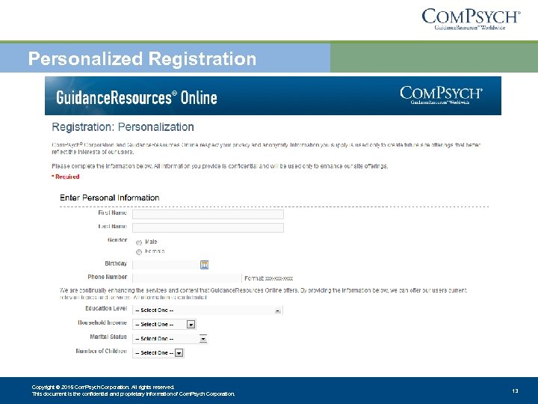538x404 pixels.
Task: Click the Gender field label
Action: pos(117,240)
